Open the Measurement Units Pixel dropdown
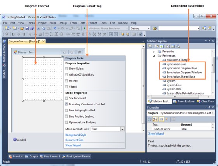Image resolution: width=218 pixels, height=166 pixels. coord(122,129)
